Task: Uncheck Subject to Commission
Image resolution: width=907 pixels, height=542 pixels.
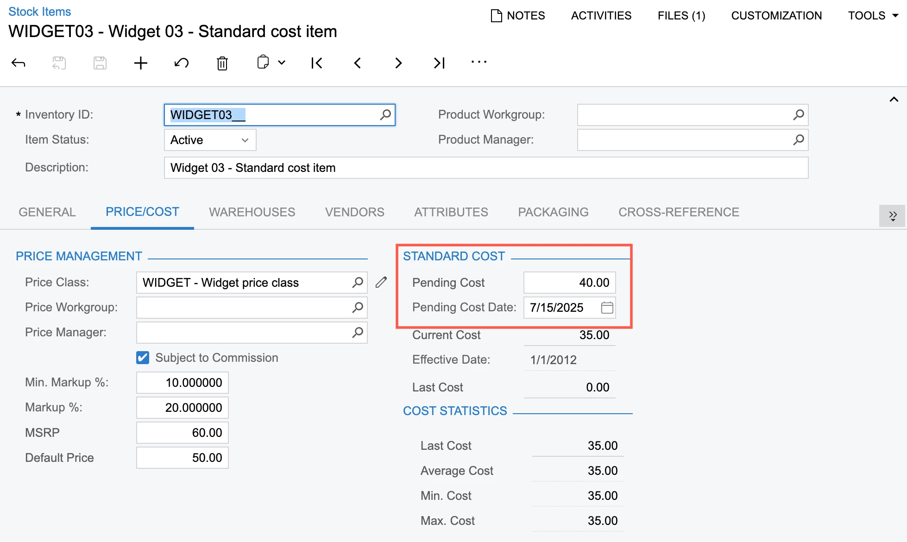Action: point(143,357)
